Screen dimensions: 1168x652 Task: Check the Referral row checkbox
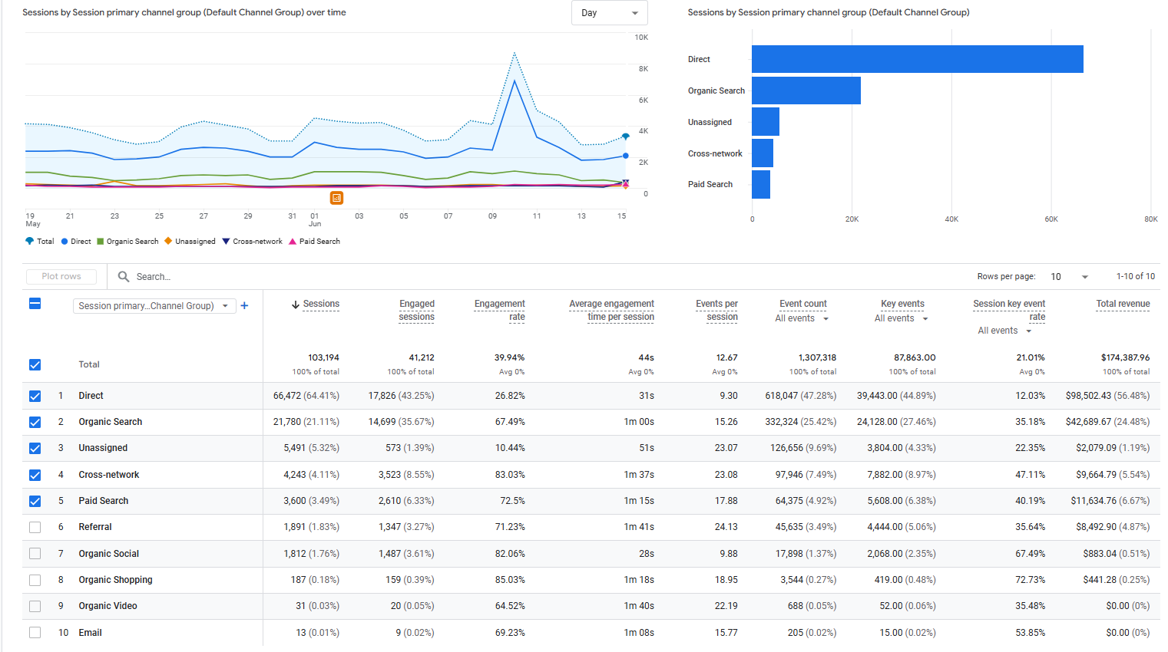[35, 527]
